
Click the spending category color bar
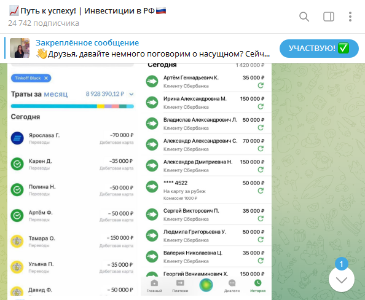[x=73, y=106]
